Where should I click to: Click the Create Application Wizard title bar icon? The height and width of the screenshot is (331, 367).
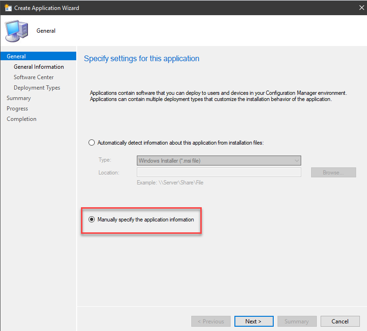(8, 8)
